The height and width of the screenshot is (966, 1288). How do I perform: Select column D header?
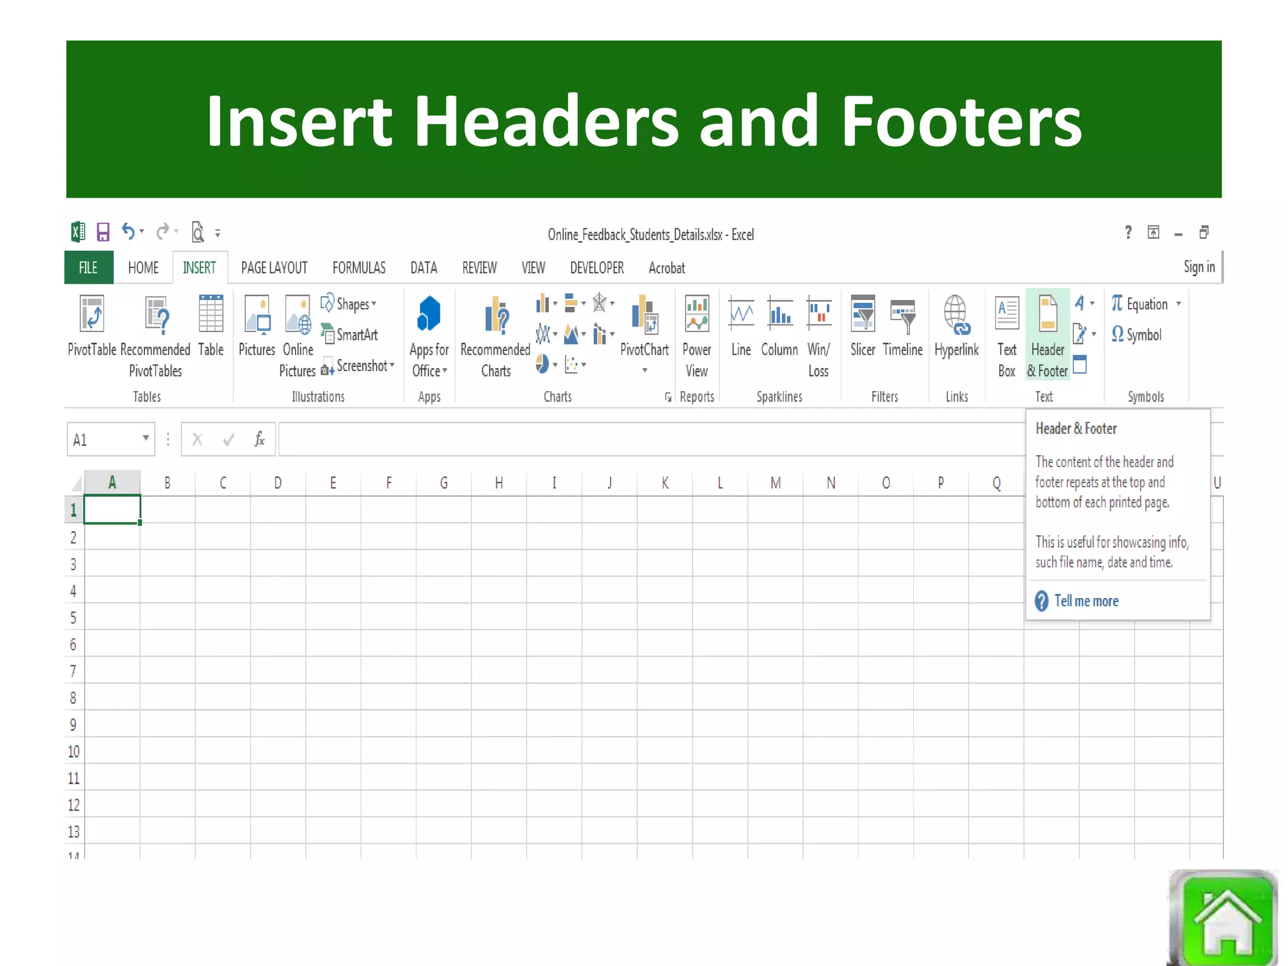click(x=277, y=483)
